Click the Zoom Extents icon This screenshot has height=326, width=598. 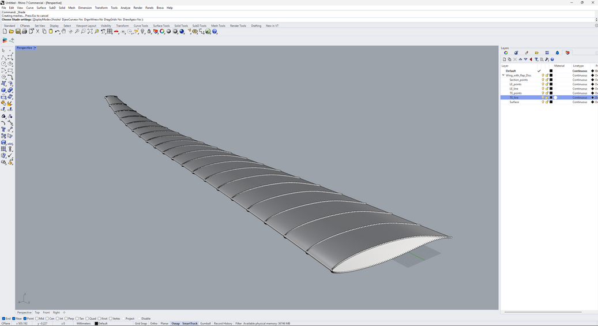click(90, 31)
